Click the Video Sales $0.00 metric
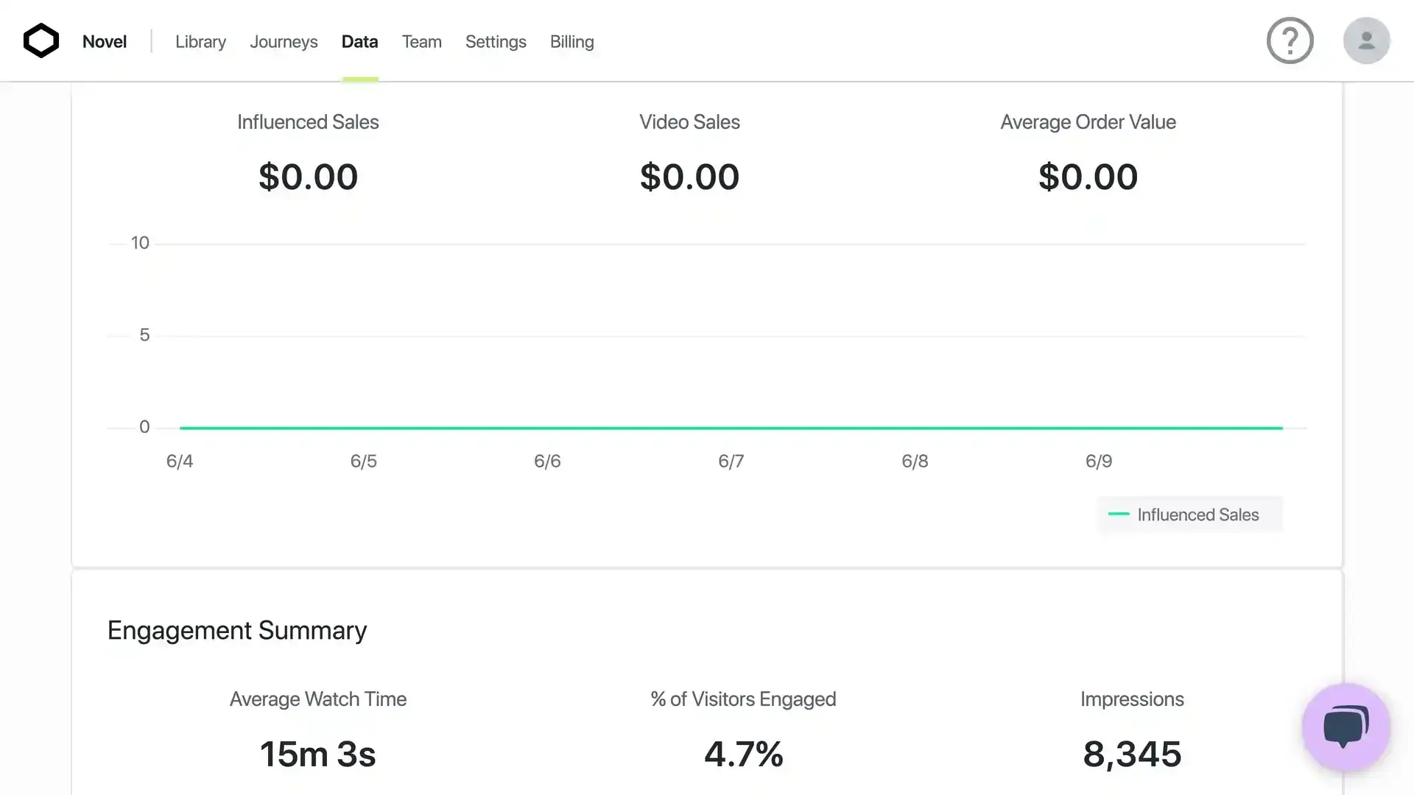Viewport: 1414px width, 795px height. [689, 177]
